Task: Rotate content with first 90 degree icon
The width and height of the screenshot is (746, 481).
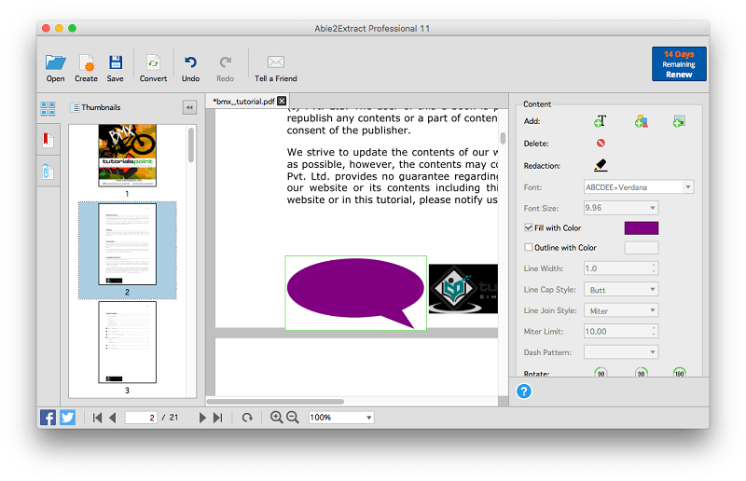Action: point(601,373)
